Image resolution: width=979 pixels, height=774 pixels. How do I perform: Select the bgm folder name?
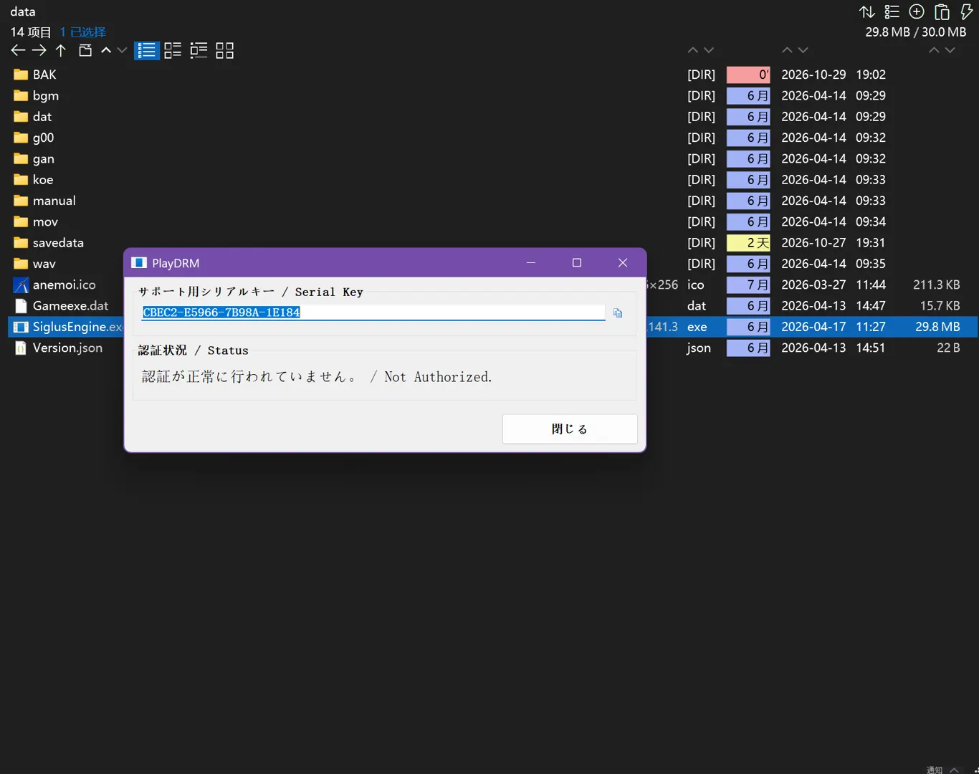click(46, 96)
